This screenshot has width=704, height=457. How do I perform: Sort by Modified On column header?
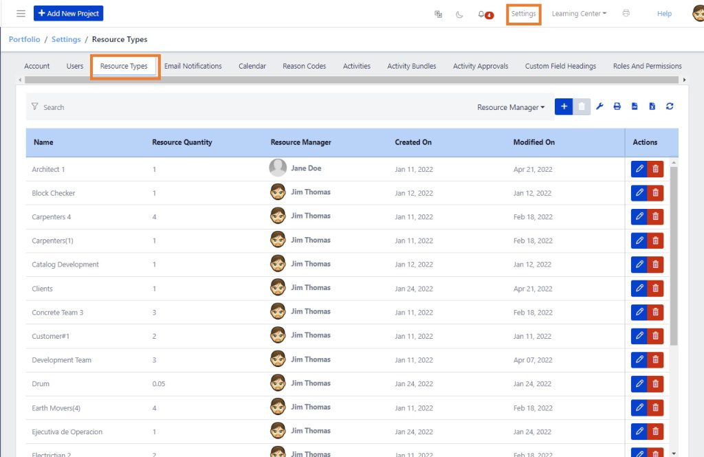point(533,142)
